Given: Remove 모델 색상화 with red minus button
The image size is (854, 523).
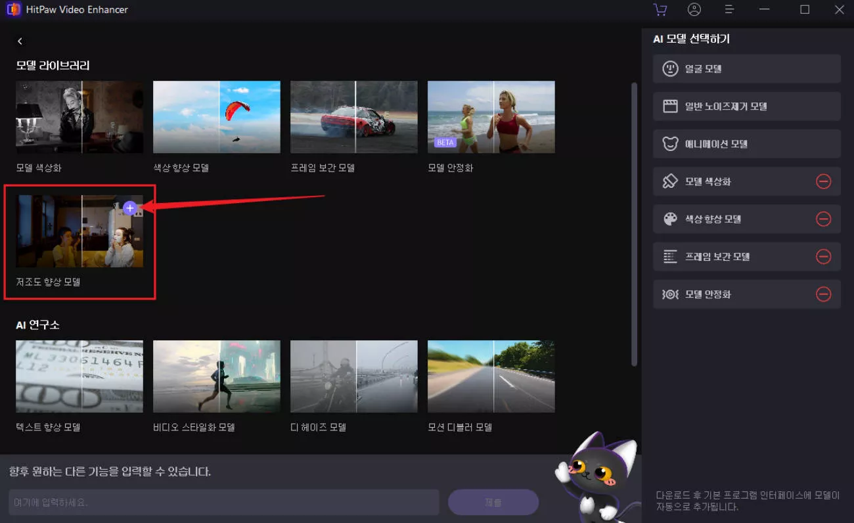Looking at the screenshot, I should point(823,181).
